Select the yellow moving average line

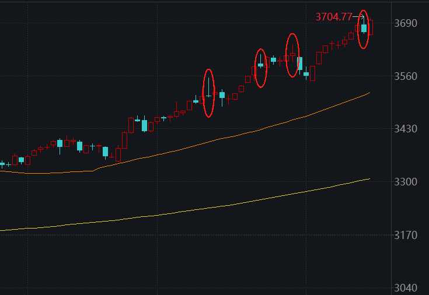pos(233,205)
